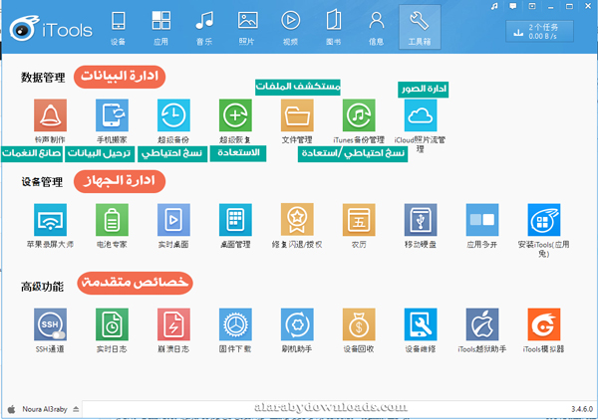
Task: Open the app multi-open icon
Action: click(x=482, y=220)
